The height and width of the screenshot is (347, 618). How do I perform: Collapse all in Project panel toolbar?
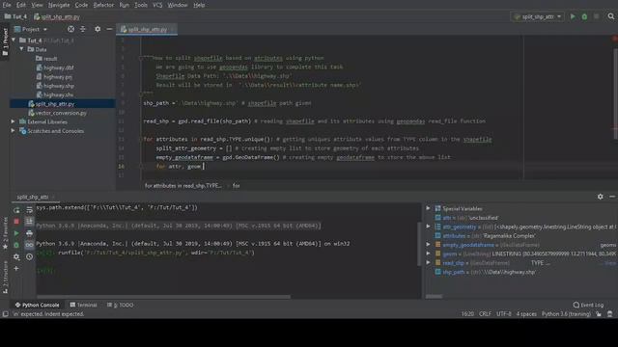83,29
